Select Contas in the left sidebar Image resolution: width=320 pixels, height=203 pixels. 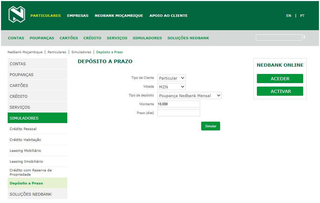pyautogui.click(x=38, y=64)
